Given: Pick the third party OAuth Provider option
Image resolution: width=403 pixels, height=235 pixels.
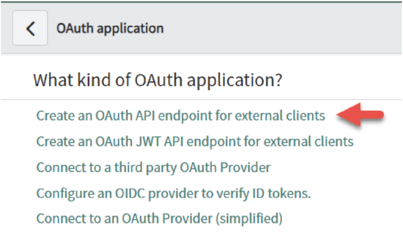Looking at the screenshot, I should point(153,167).
